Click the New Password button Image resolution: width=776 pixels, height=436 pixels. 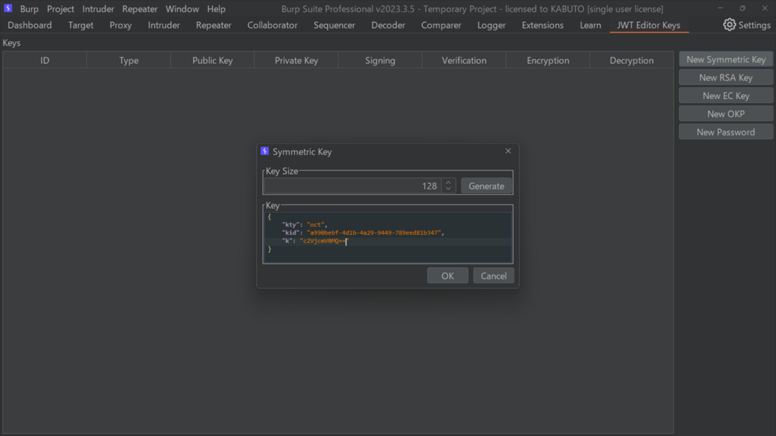pos(726,132)
